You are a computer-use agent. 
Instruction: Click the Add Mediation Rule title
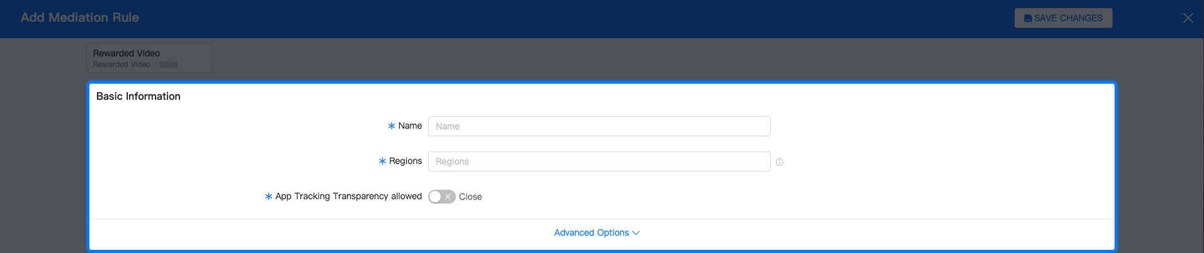pyautogui.click(x=80, y=18)
